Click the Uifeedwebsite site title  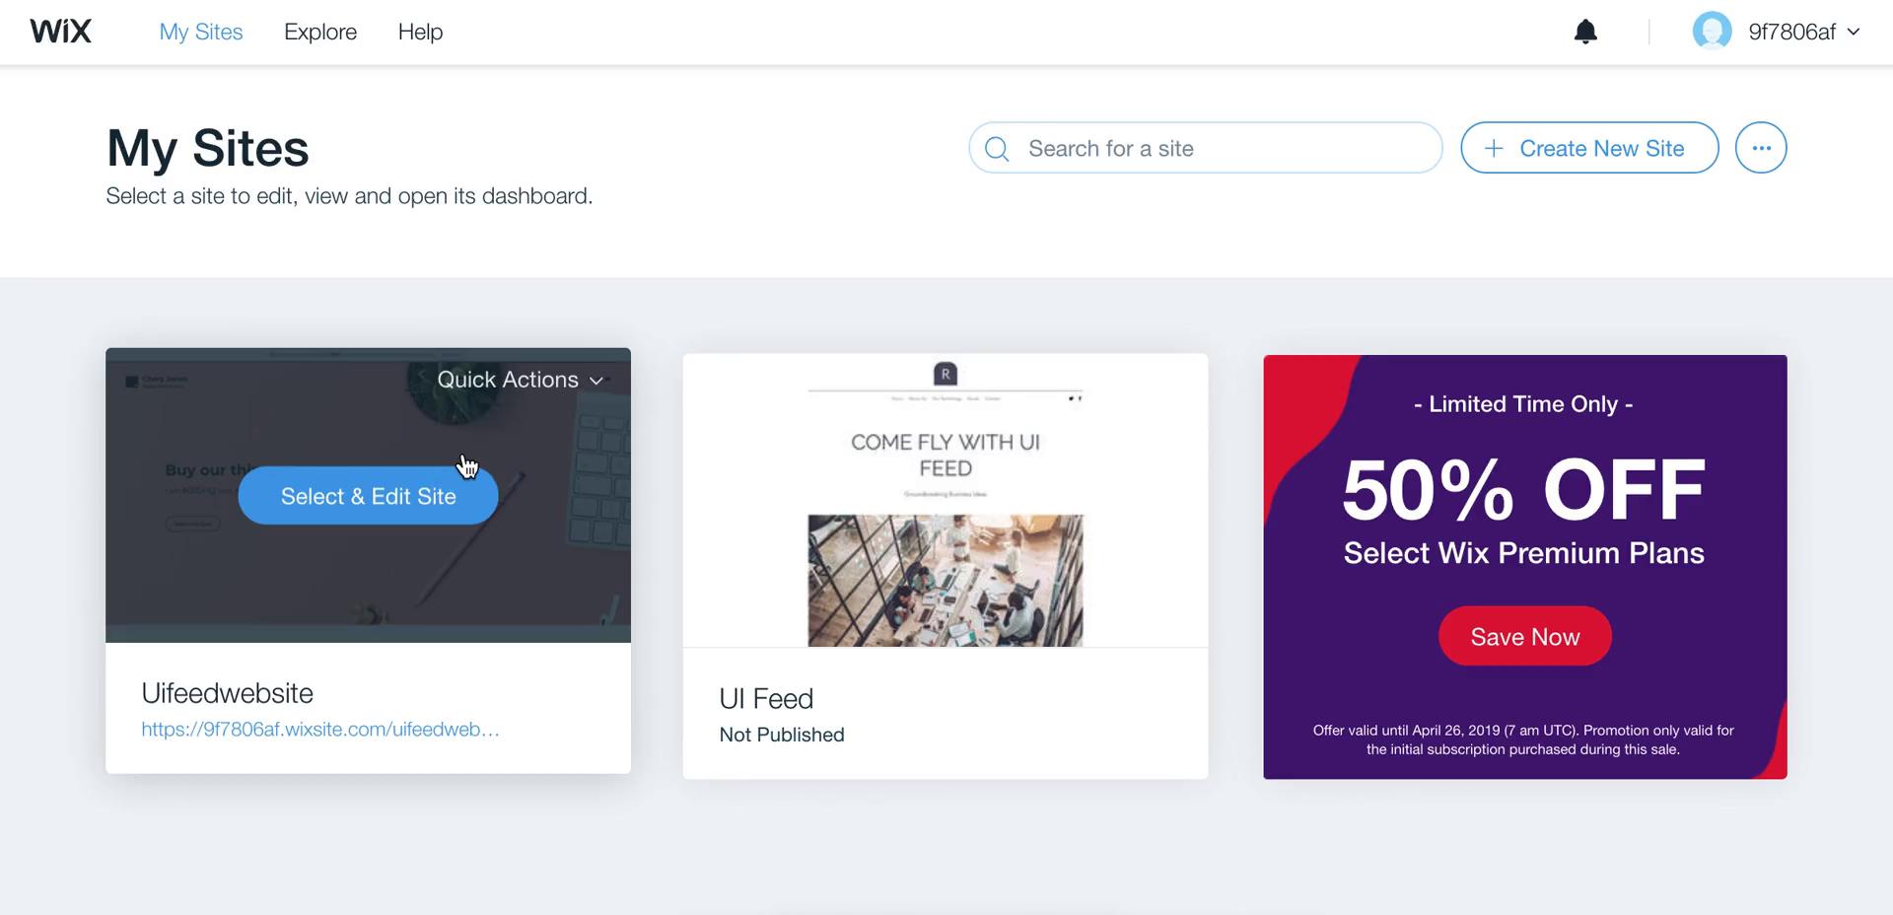(x=227, y=693)
